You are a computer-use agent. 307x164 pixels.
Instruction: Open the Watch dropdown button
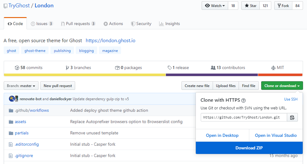pyautogui.click(x=215, y=6)
